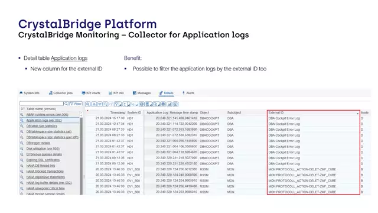Click detail icon beside Erroneous queues details
This screenshot has height=213, width=378.
pyautogui.click(x=22, y=154)
